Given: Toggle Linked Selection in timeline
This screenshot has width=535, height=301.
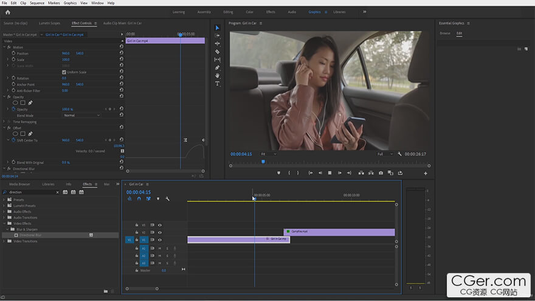Looking at the screenshot, I should (148, 199).
